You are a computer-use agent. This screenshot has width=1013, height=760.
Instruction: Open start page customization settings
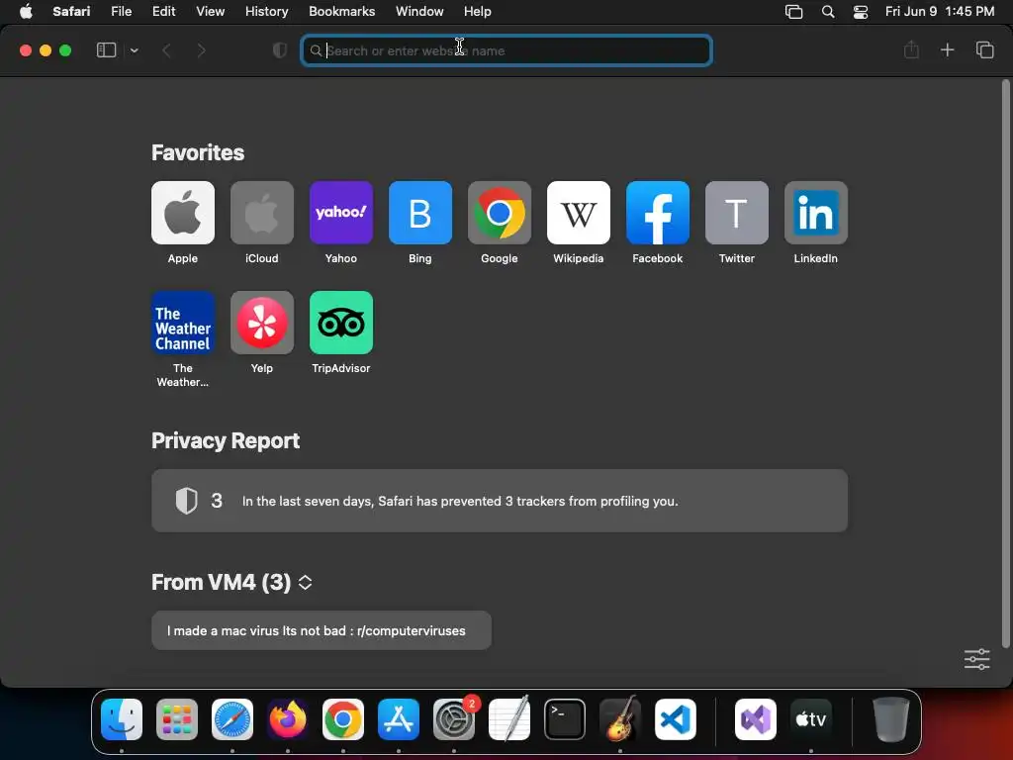pos(976,659)
